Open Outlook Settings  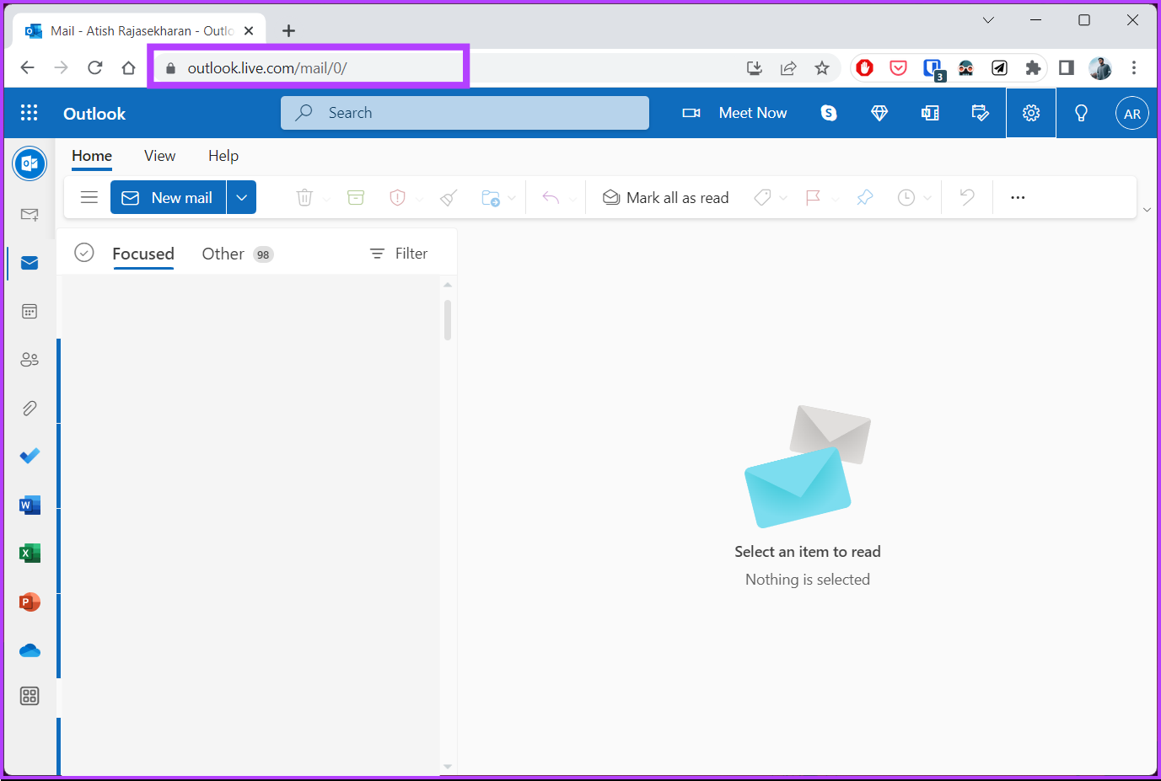(x=1030, y=112)
